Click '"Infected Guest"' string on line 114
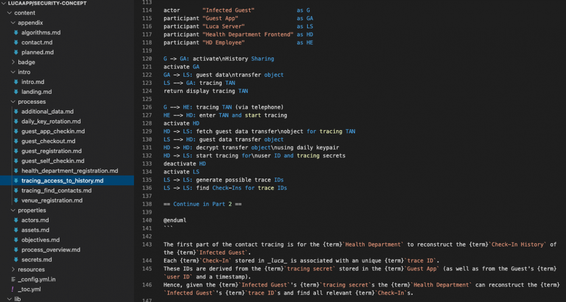566x302 pixels. click(x=228, y=10)
